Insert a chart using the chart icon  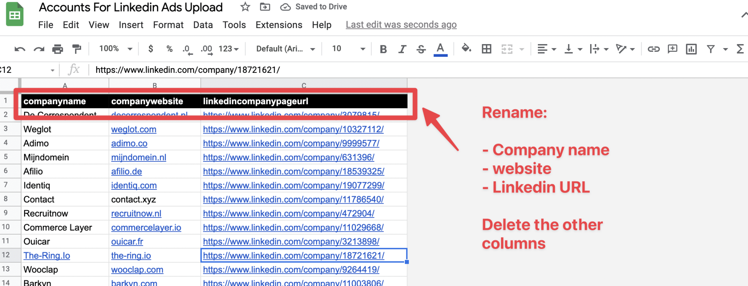(691, 49)
